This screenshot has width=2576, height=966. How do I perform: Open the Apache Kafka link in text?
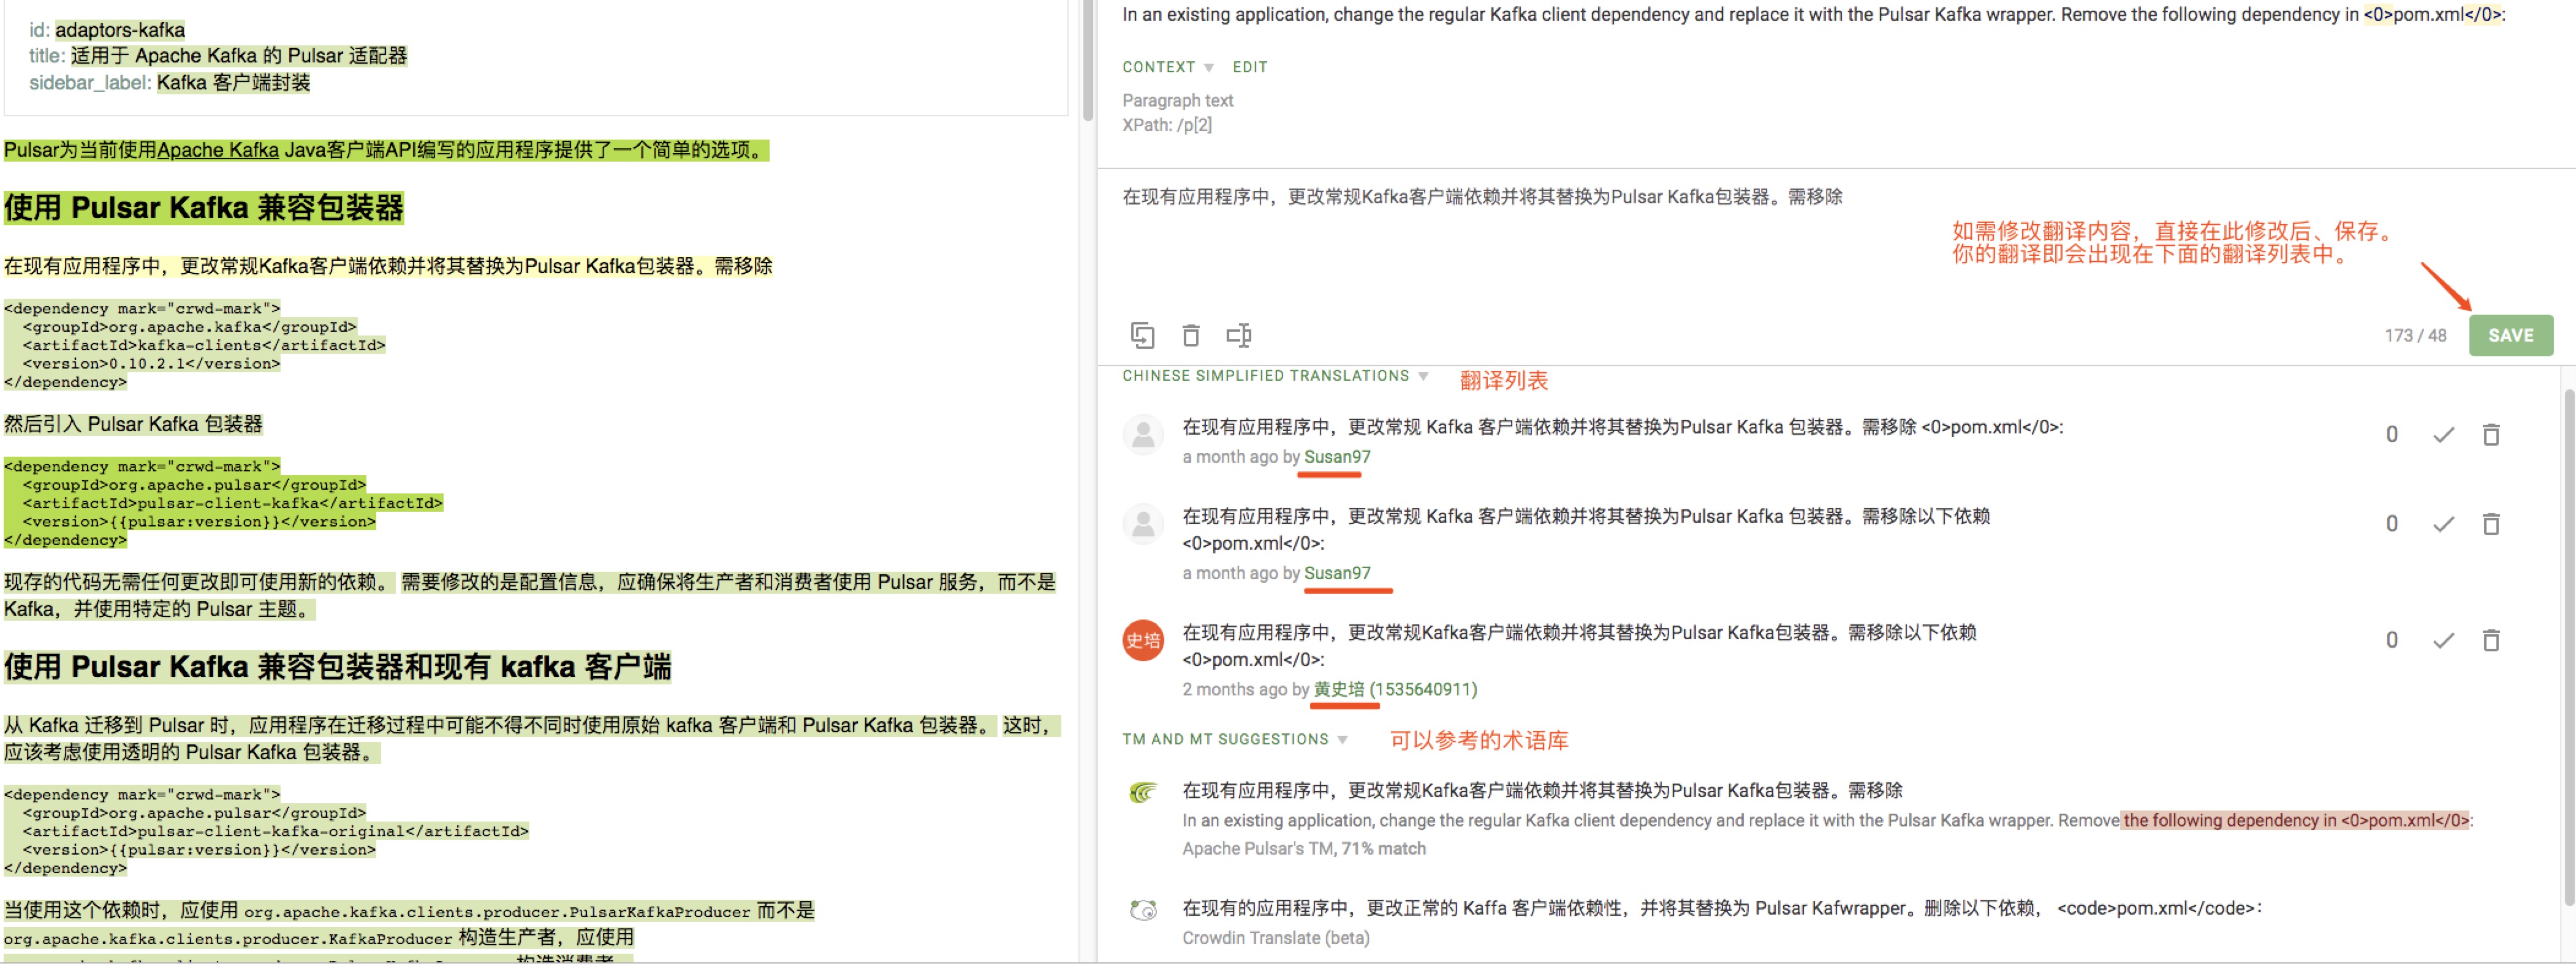coord(218,151)
